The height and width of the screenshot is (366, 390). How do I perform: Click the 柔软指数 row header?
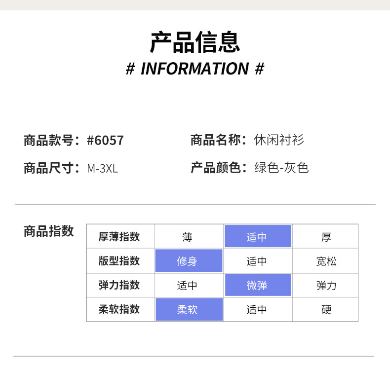(x=119, y=309)
